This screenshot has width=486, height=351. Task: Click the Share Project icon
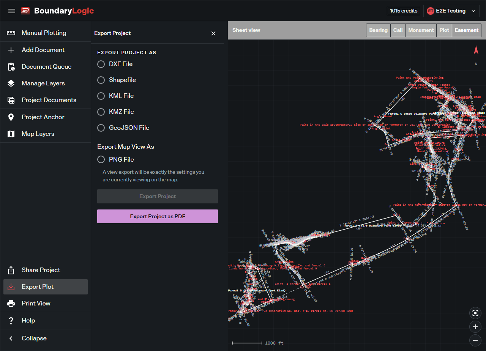[11, 270]
